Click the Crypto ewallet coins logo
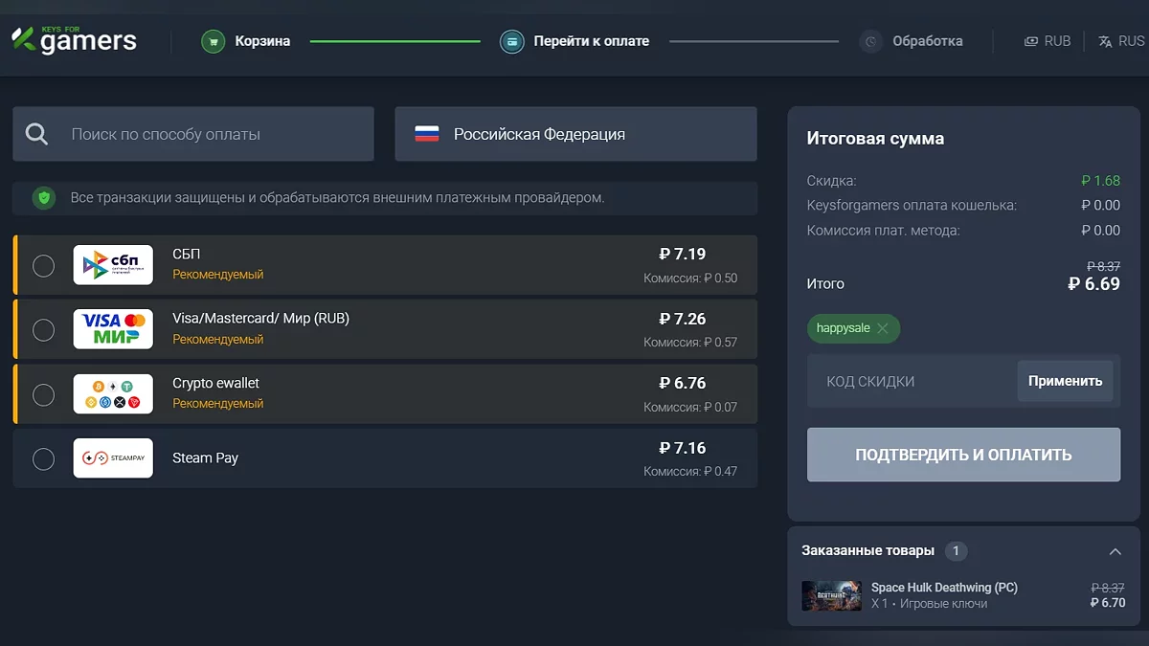1149x646 pixels. (113, 394)
